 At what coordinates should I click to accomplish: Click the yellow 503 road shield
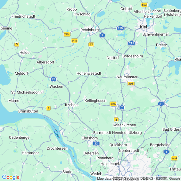(144, 5)
